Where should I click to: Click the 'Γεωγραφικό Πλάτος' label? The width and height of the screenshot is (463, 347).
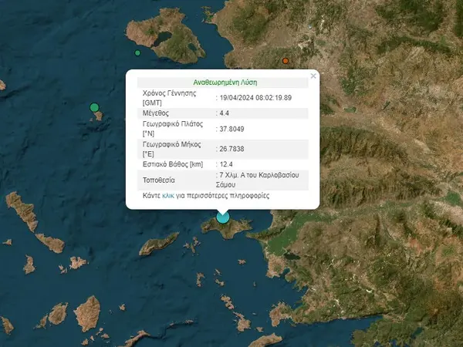click(x=172, y=123)
